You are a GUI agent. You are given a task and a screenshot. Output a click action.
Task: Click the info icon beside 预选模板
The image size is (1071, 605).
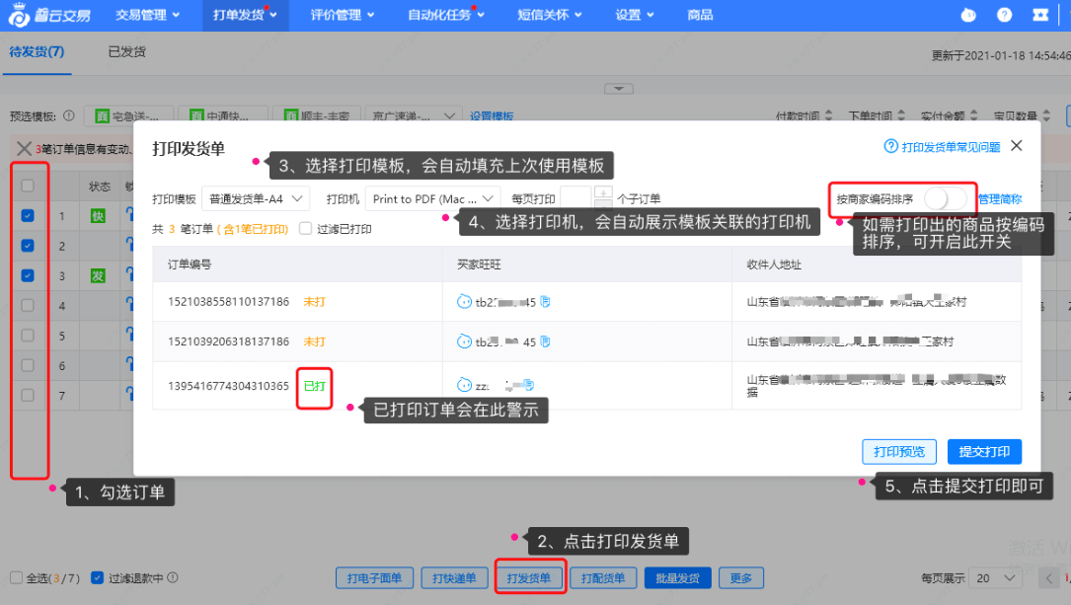(x=69, y=116)
